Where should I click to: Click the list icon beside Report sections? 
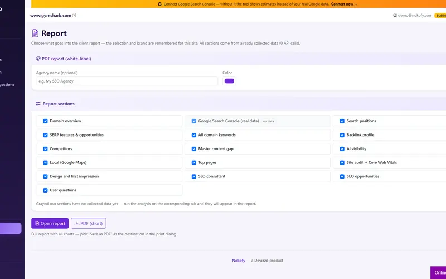38,104
